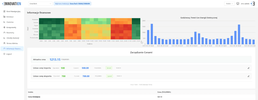Image resolution: width=258 pixels, height=100 pixels.
Task: Click the 561.10 price cell
Action: click(160, 97)
